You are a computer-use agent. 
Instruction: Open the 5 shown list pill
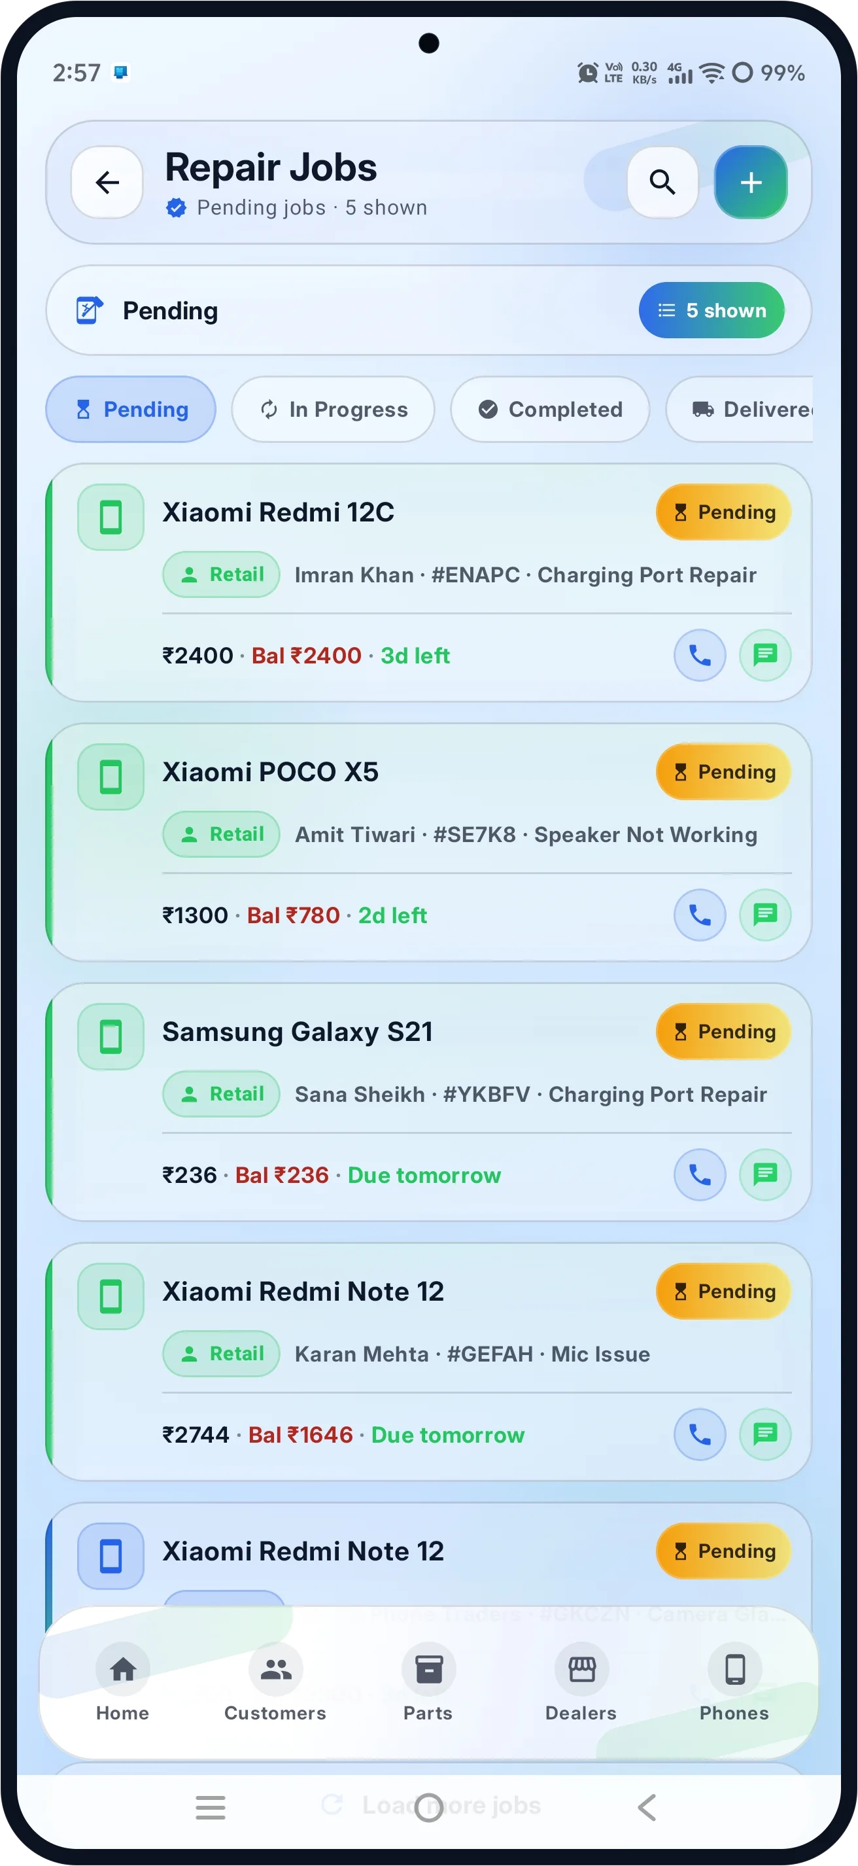712,310
